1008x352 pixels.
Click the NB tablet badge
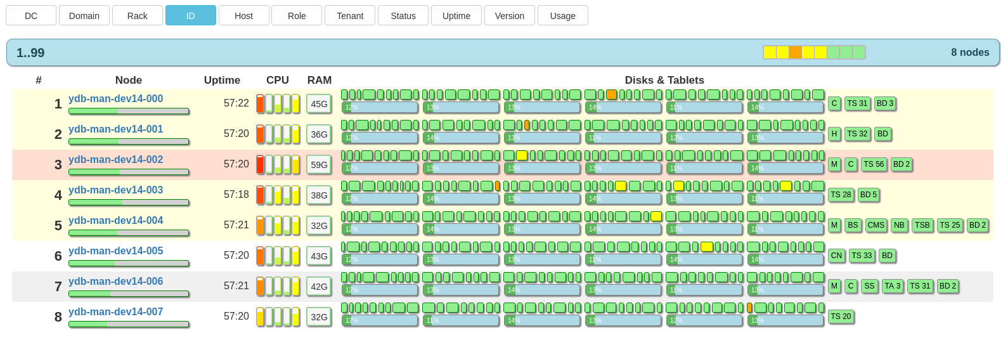click(898, 225)
